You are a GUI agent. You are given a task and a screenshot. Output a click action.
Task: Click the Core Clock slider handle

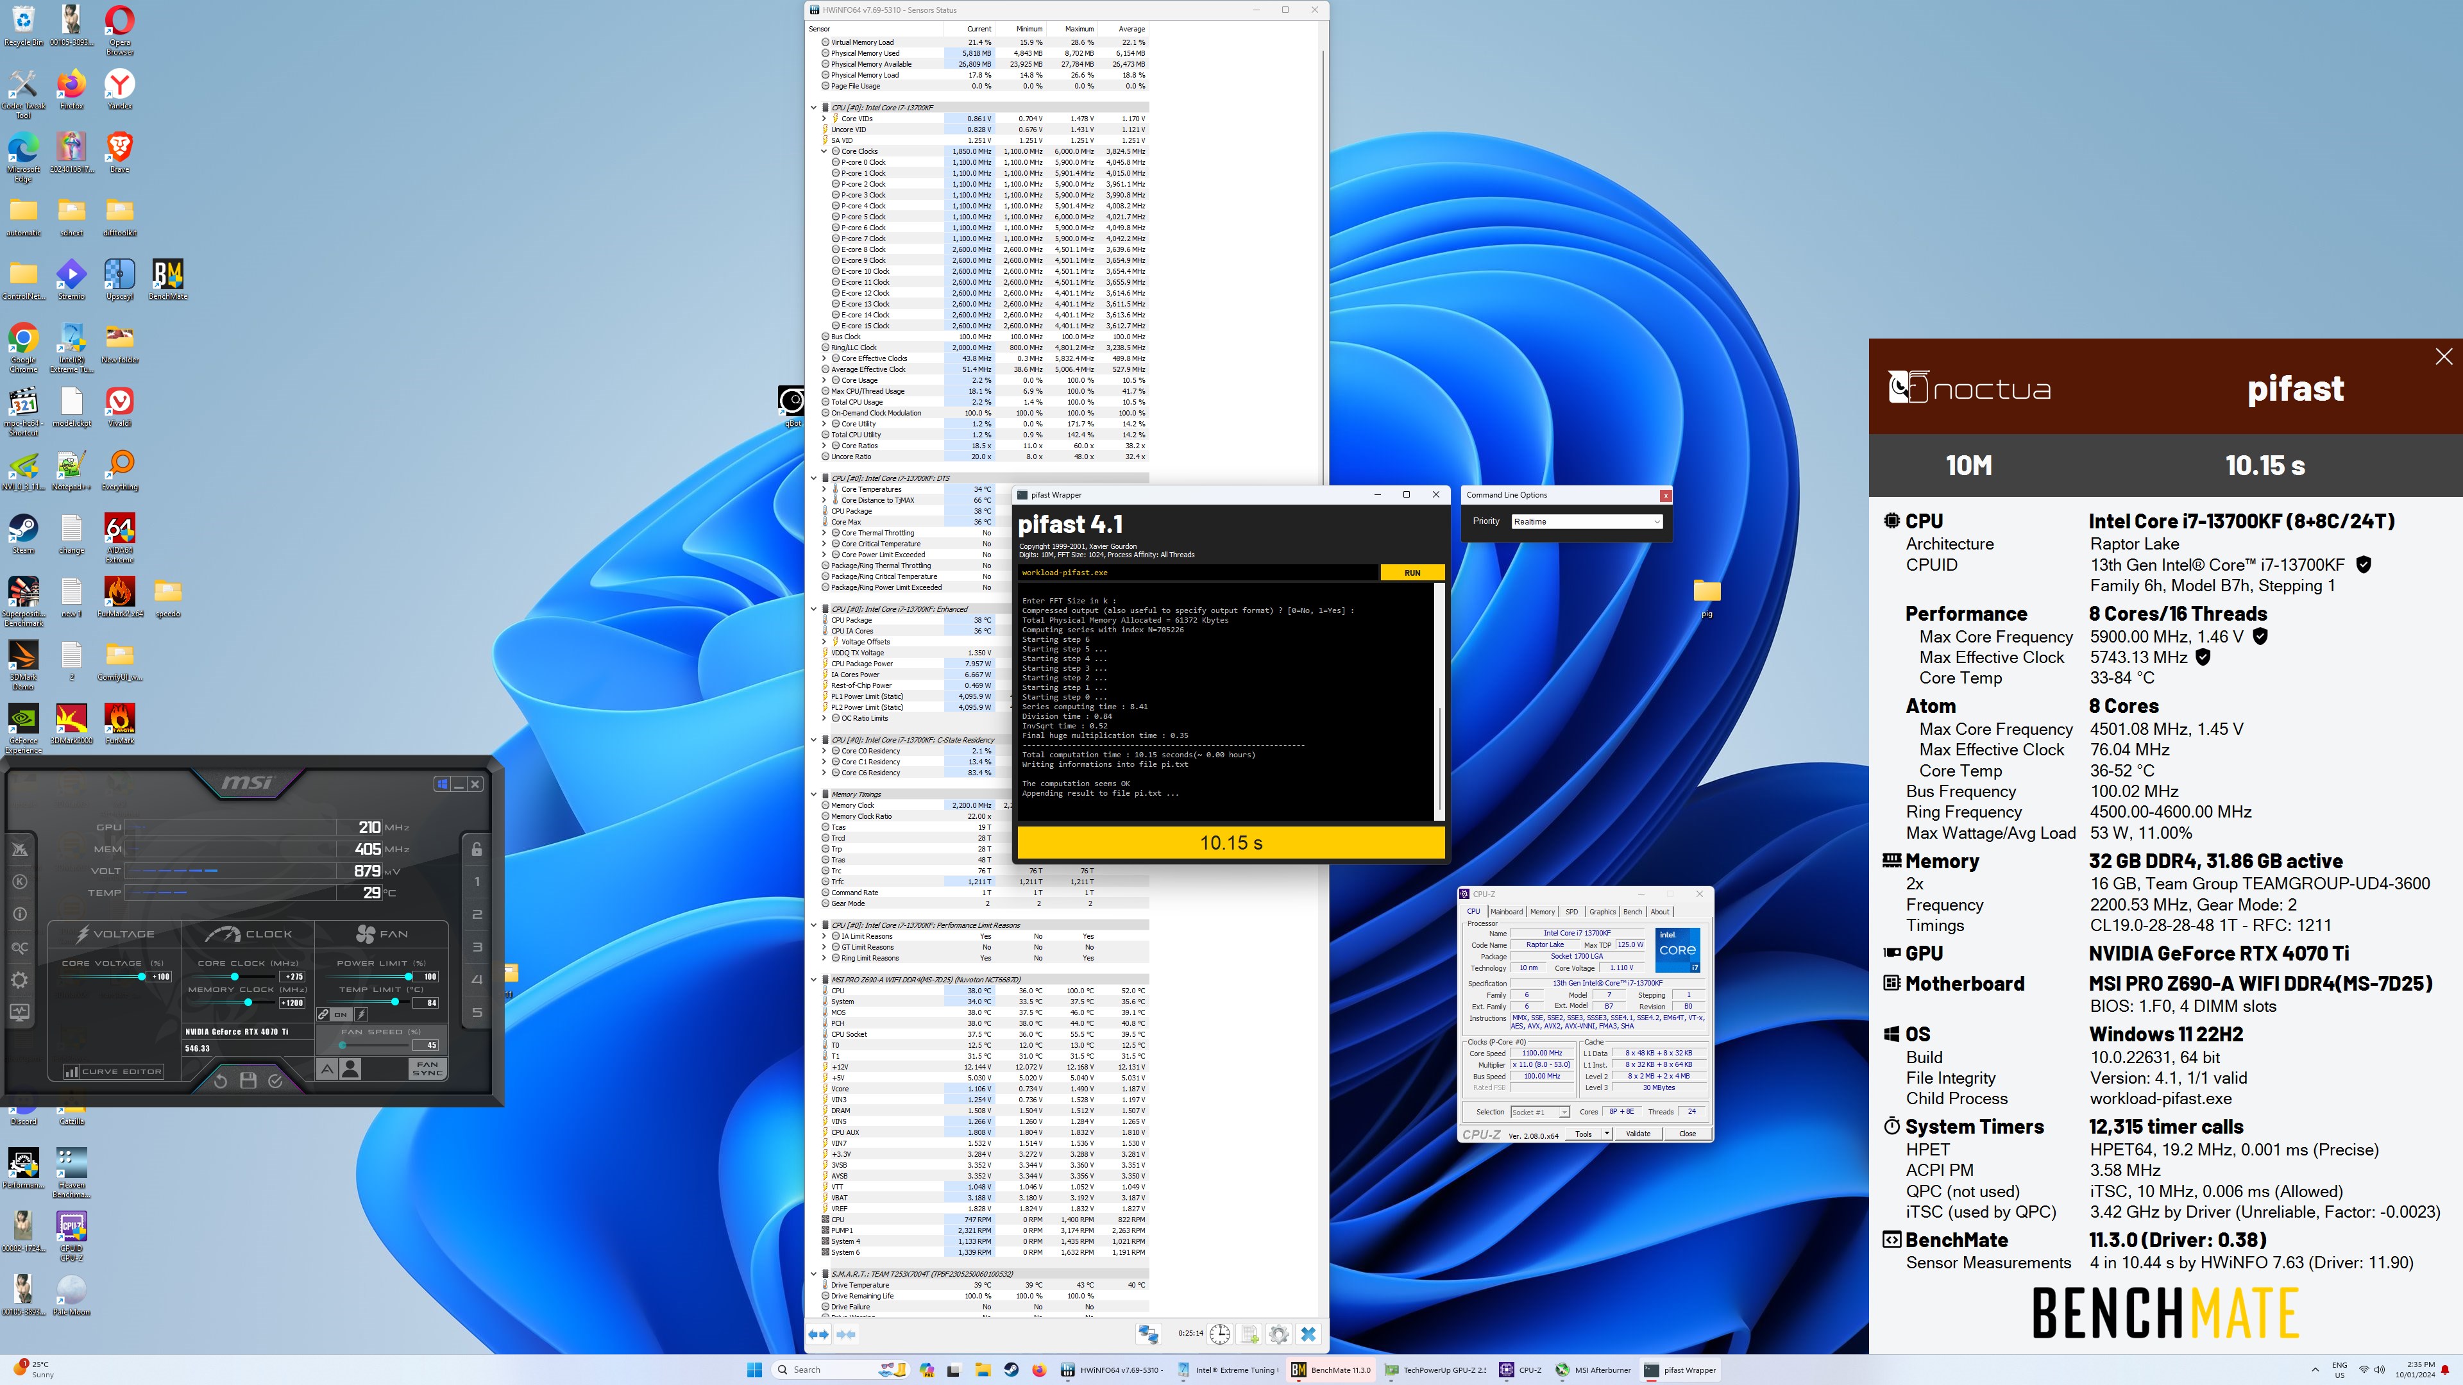tap(234, 976)
